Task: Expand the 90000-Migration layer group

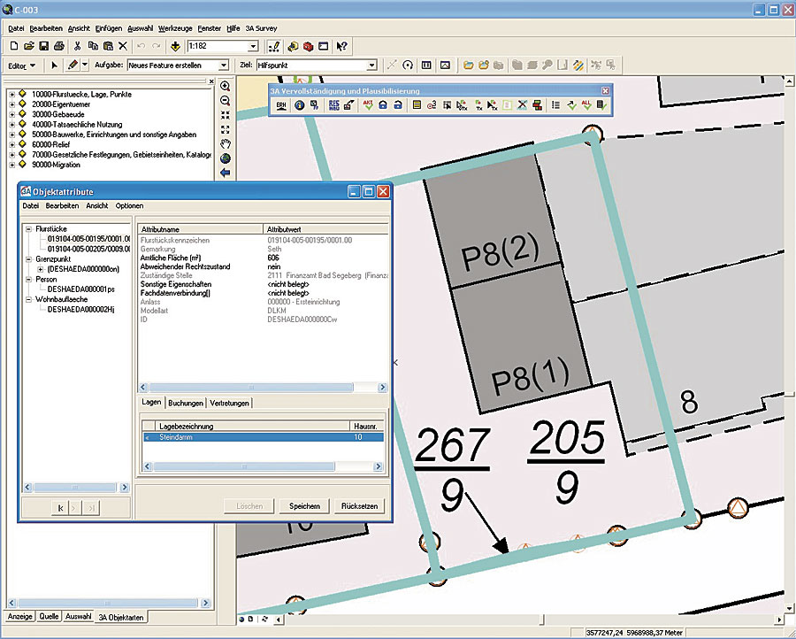Action: click(12, 165)
